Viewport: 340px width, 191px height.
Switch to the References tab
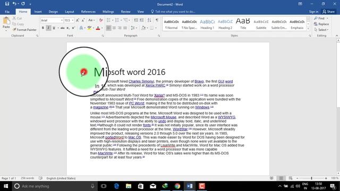pos(88,12)
